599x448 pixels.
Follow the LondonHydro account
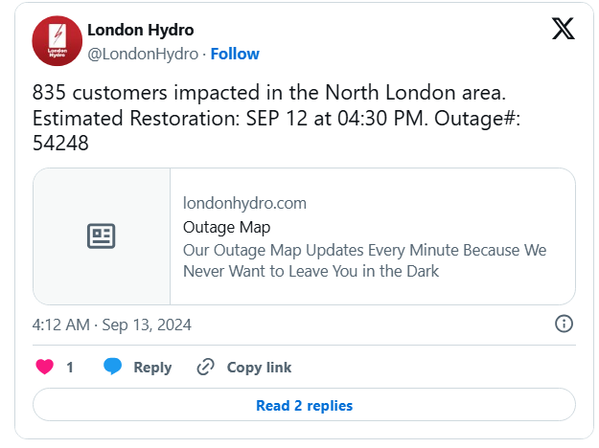coord(235,54)
